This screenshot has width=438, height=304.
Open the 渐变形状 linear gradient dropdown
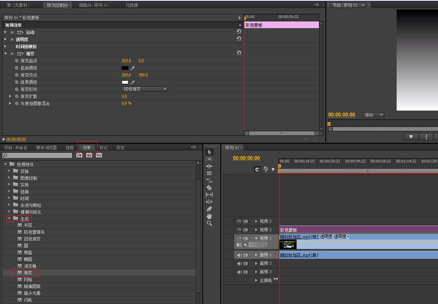(145, 89)
